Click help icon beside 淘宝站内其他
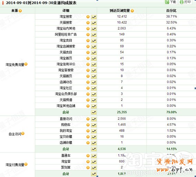 pos(88,29)
